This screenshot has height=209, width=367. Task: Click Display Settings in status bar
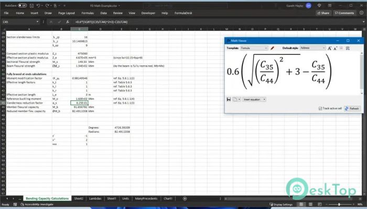281,205
